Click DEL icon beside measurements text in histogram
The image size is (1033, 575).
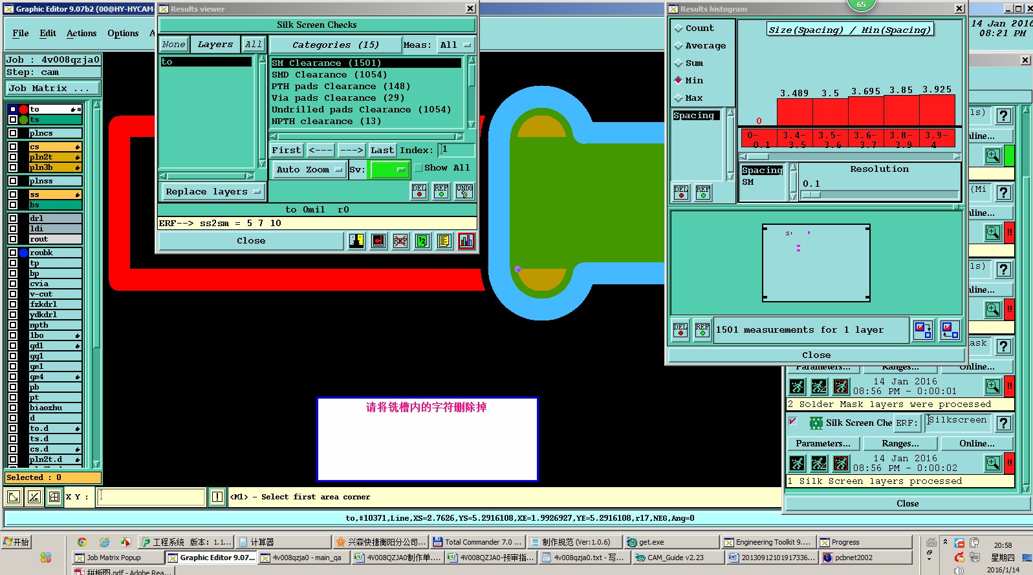coord(680,329)
